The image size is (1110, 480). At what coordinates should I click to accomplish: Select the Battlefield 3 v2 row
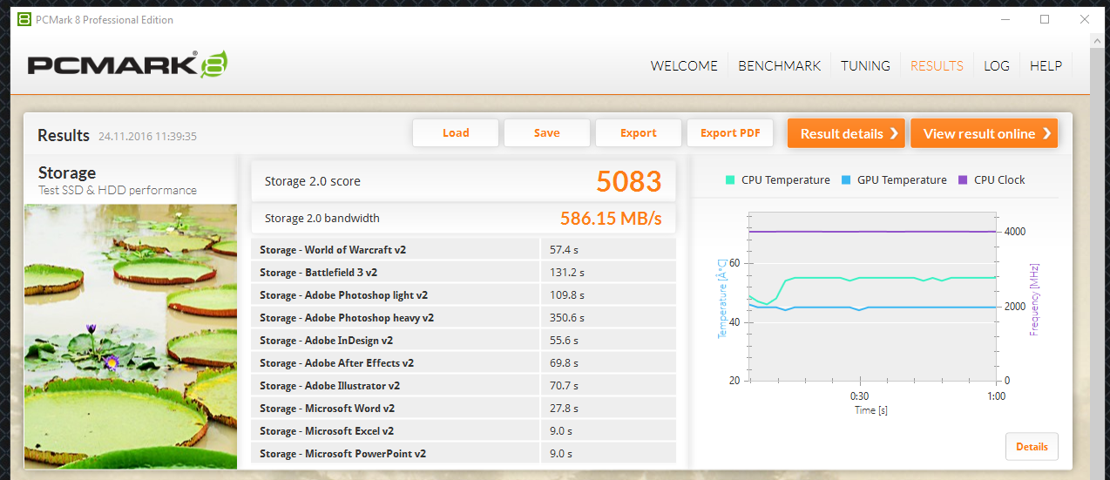(464, 273)
